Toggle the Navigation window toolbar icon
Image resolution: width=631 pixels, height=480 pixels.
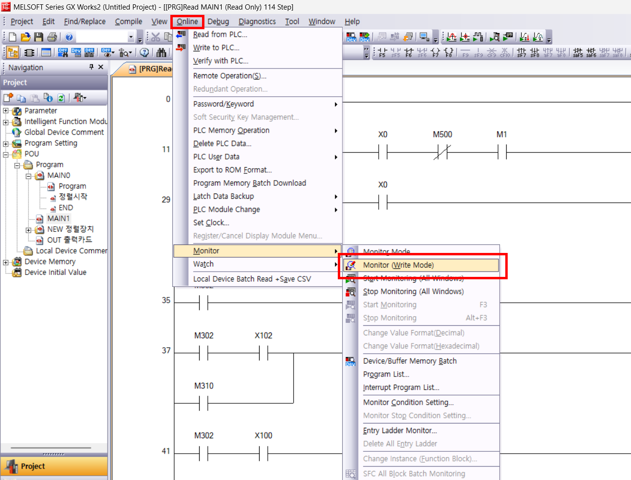coord(13,52)
